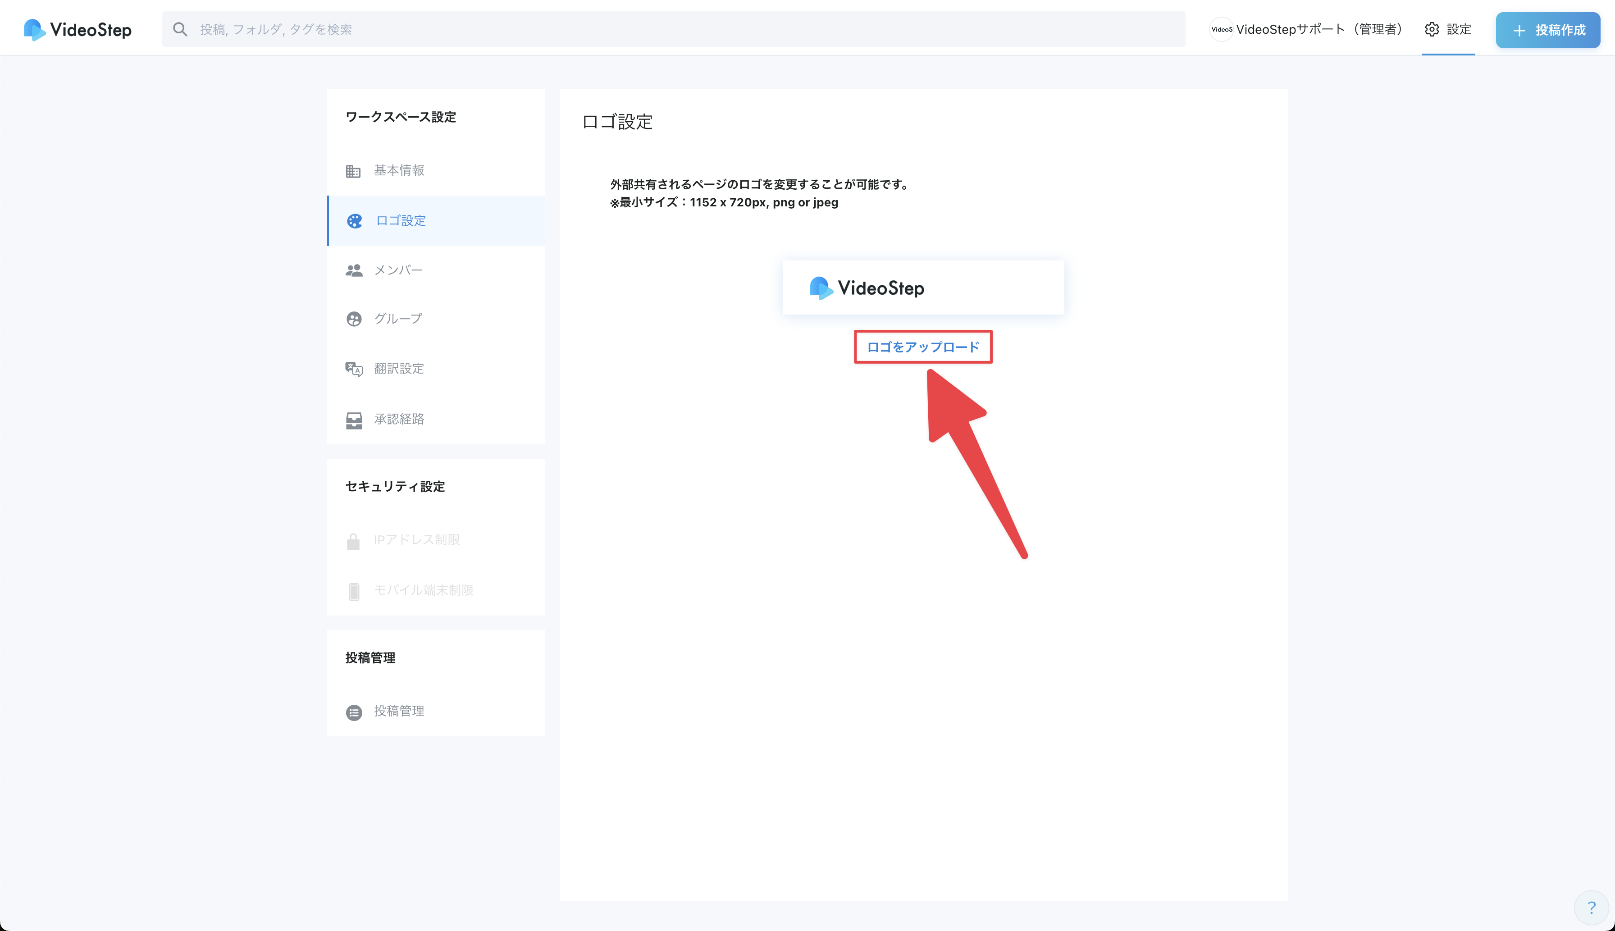Click the VideoStep logo in header
This screenshot has width=1615, height=931.
(78, 29)
